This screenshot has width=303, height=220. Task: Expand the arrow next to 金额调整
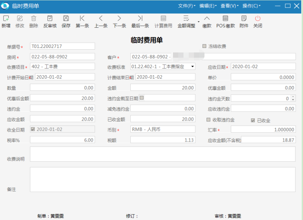199,22
